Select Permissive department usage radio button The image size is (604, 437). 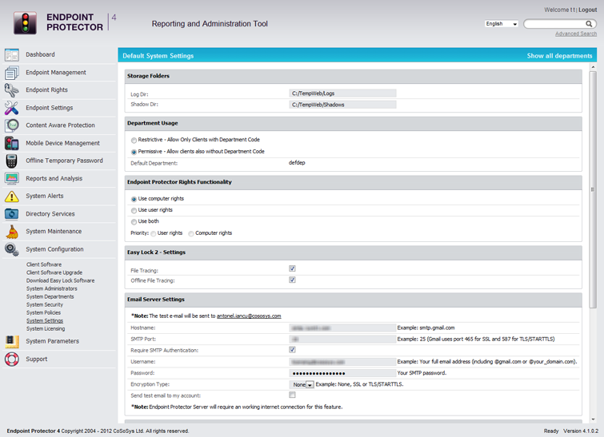134,152
